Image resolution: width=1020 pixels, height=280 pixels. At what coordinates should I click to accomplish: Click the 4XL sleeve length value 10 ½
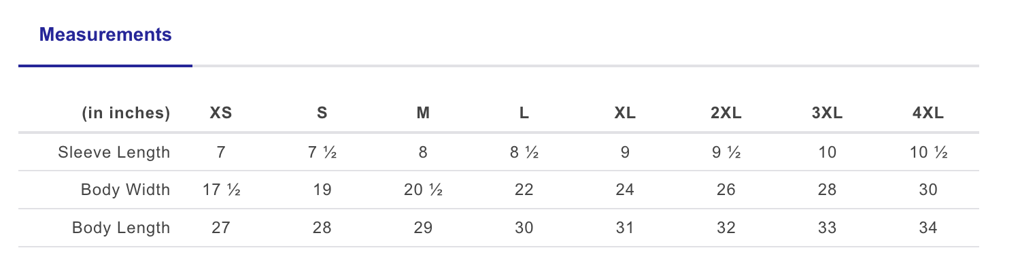(928, 152)
